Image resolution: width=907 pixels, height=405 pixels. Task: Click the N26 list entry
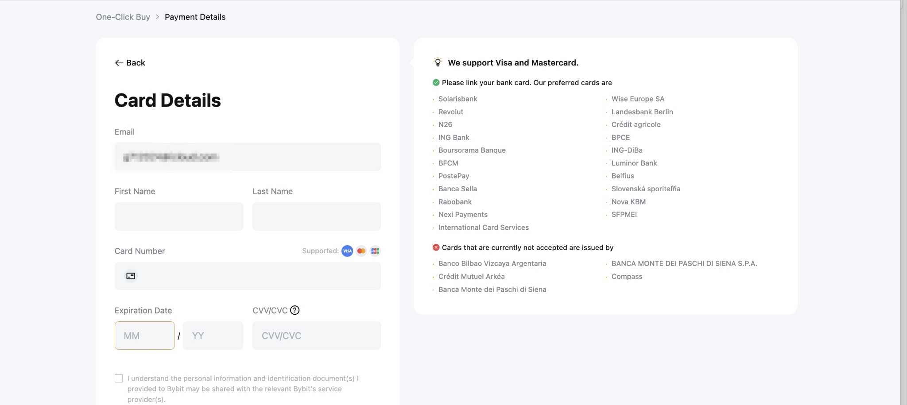[x=445, y=124]
